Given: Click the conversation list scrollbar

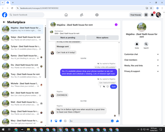Looking at the screenshot, I should click(x=45, y=52).
